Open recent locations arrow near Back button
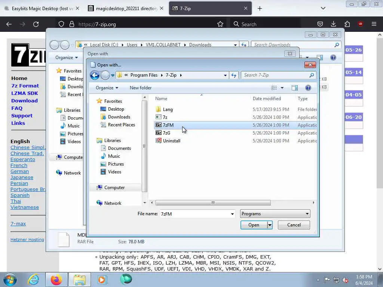The width and height of the screenshot is (383, 287). pyautogui.click(x=113, y=75)
